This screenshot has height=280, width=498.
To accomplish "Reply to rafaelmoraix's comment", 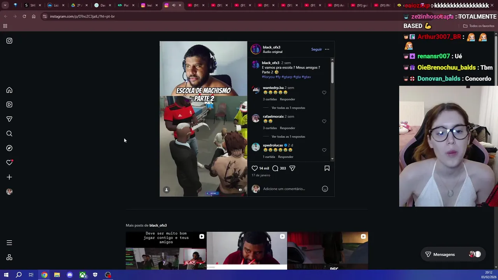I will 288,128.
